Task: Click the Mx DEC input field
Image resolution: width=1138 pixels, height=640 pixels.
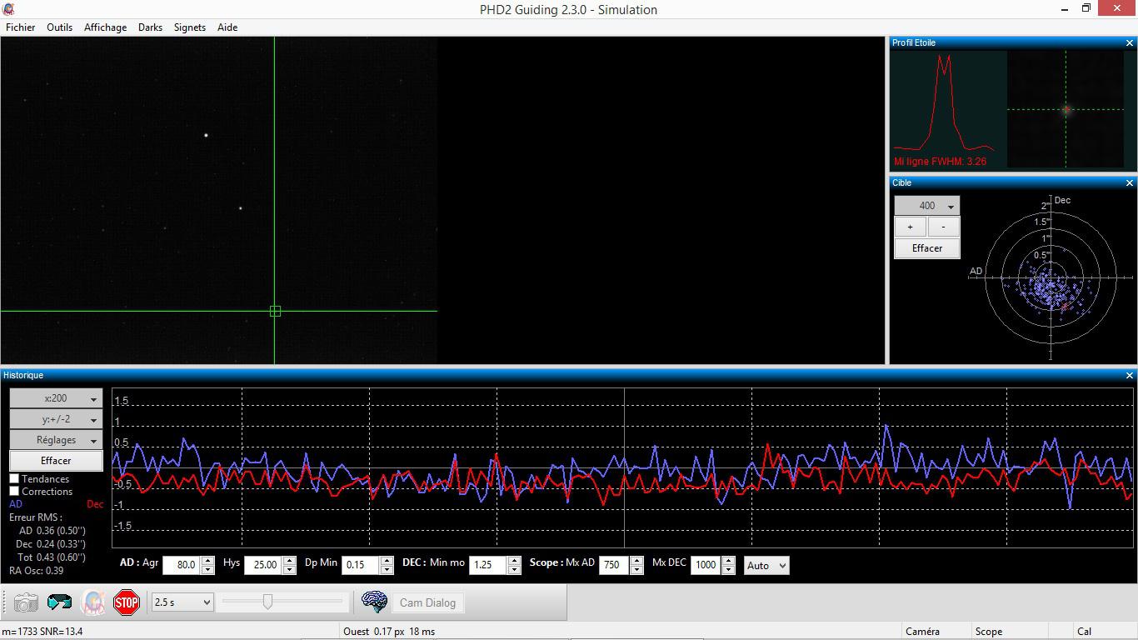Action: (x=706, y=565)
